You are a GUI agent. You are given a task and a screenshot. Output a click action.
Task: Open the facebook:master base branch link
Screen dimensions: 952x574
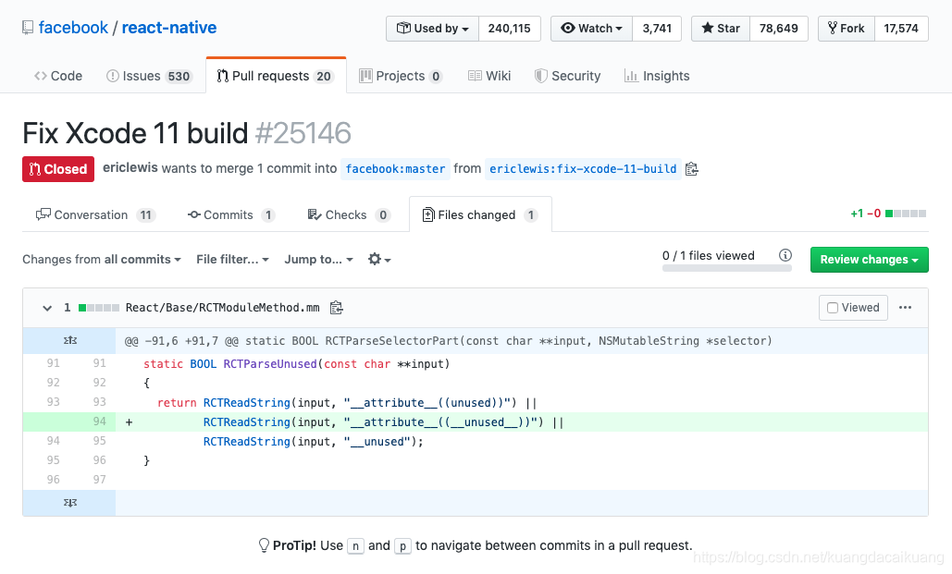click(395, 168)
